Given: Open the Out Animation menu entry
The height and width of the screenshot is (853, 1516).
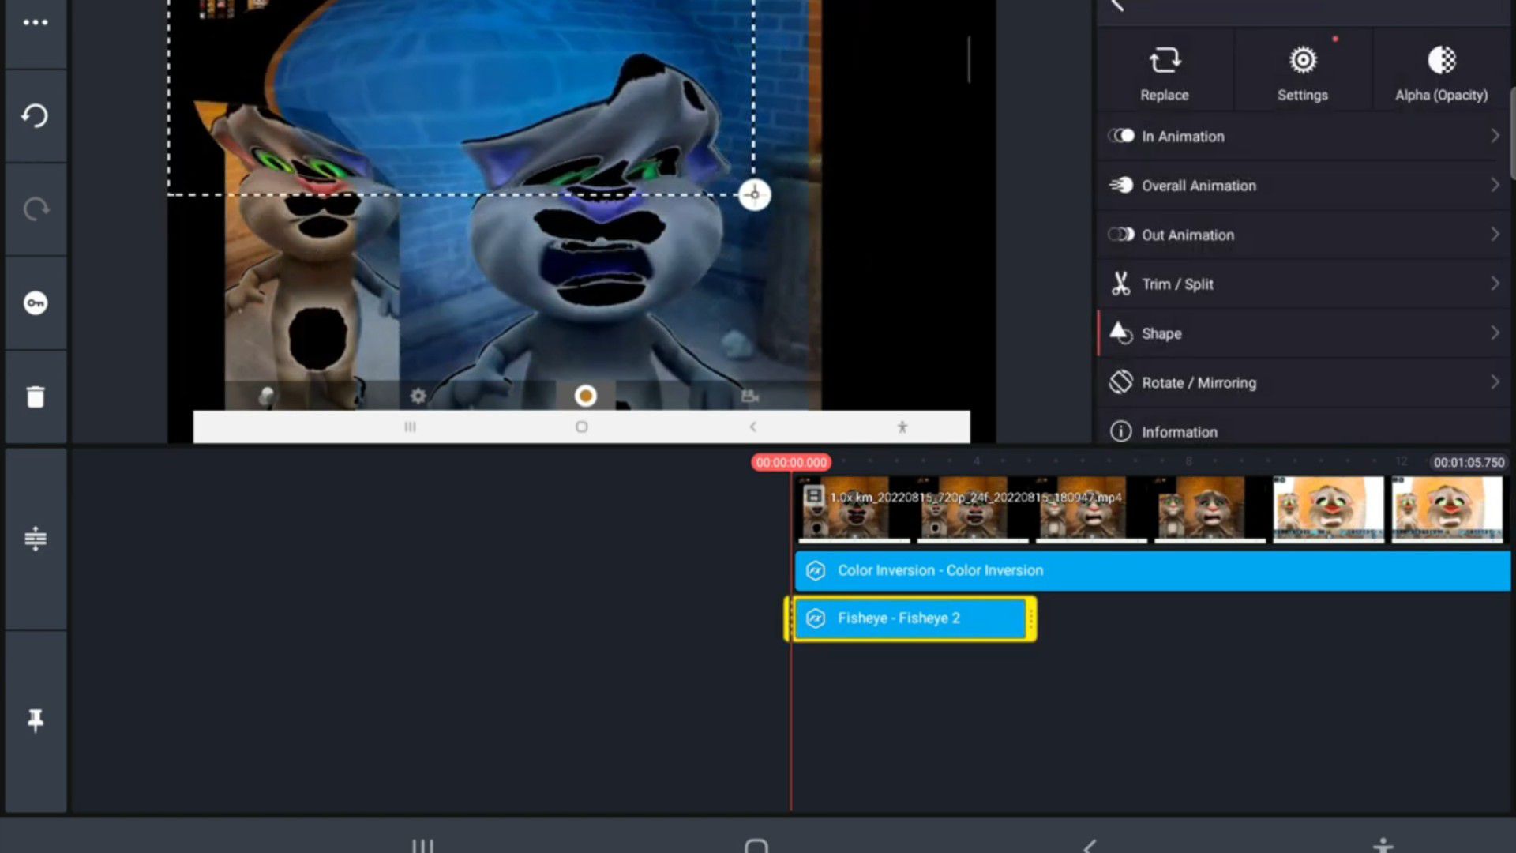Looking at the screenshot, I should click(x=1303, y=235).
